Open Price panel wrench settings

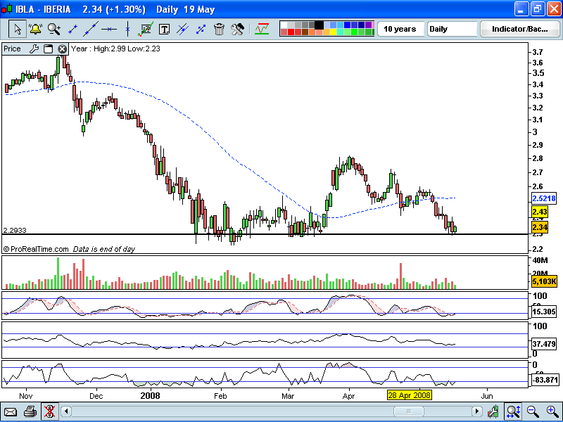[x=34, y=49]
